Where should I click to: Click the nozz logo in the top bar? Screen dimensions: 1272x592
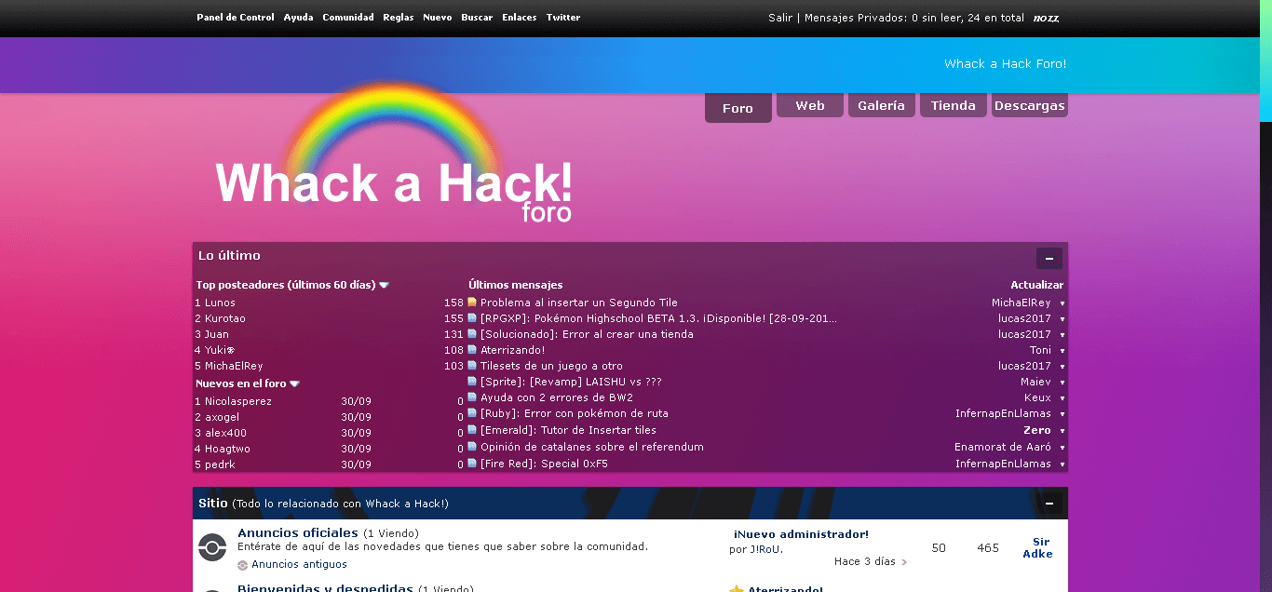coord(1045,17)
